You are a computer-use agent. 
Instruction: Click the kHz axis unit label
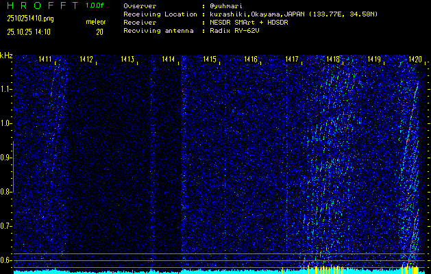coord(6,55)
